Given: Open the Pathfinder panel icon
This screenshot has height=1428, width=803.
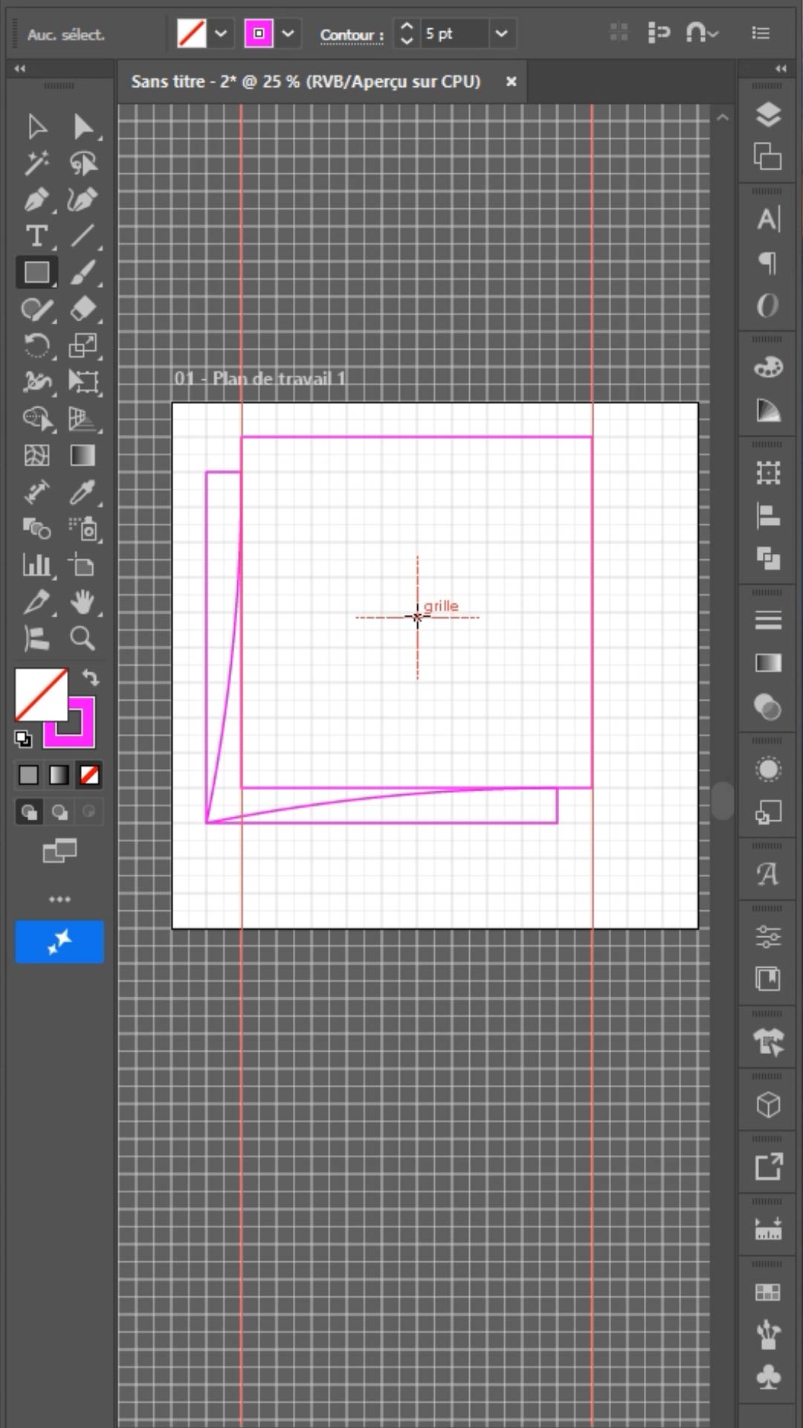Looking at the screenshot, I should click(768, 559).
